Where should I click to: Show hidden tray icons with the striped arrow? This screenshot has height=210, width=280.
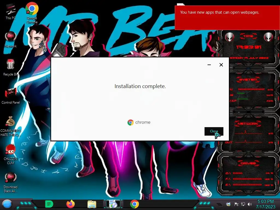(220, 205)
